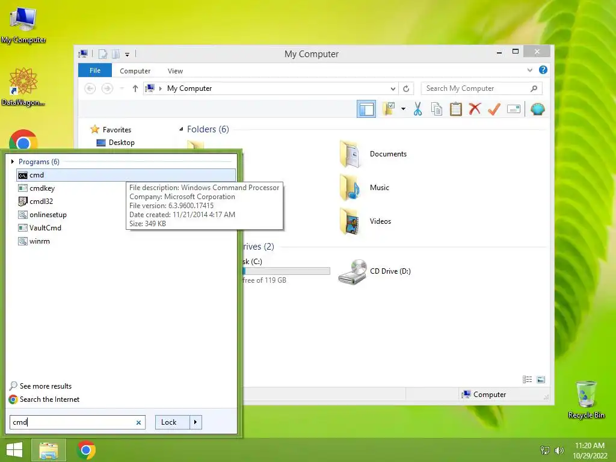The width and height of the screenshot is (616, 462).
Task: Click the Cut scissors icon
Action: [417, 109]
